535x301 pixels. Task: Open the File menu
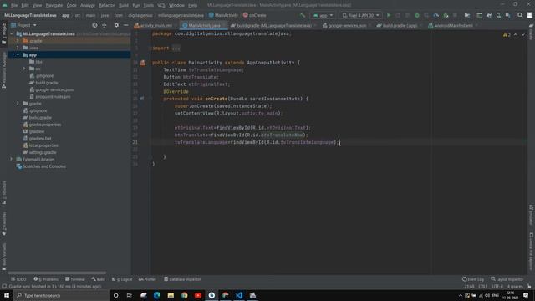pyautogui.click(x=14, y=5)
